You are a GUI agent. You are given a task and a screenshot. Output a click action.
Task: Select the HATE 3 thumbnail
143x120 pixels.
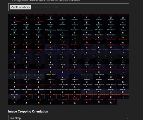coord(111,76)
